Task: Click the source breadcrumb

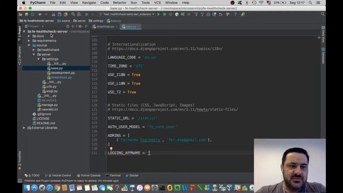Action: click(64, 21)
